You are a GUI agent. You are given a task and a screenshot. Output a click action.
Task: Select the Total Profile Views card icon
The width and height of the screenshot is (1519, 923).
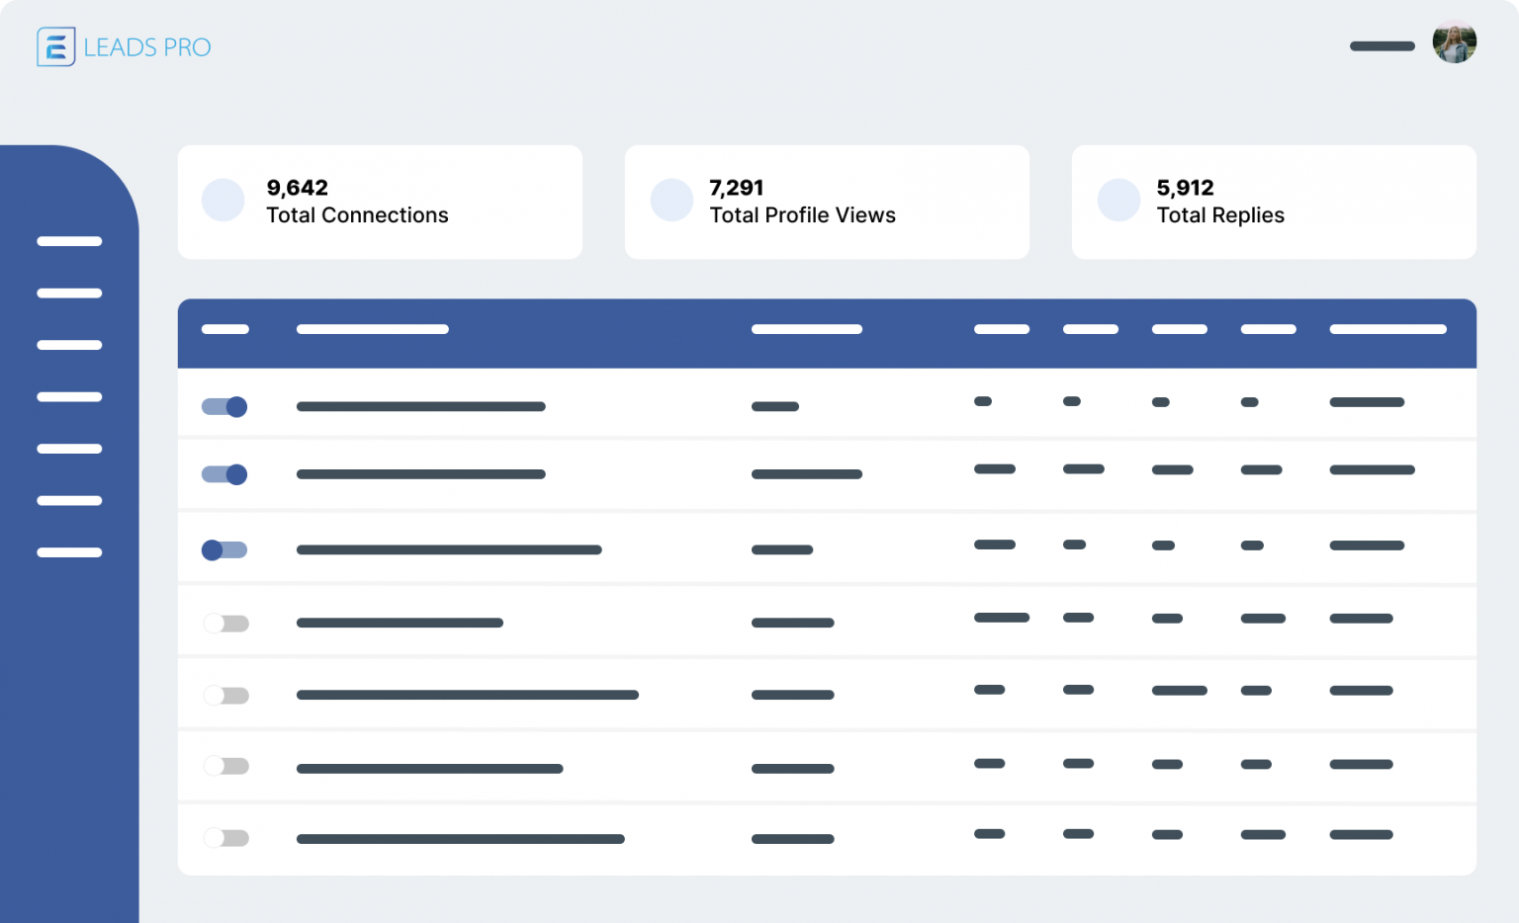pyautogui.click(x=671, y=200)
